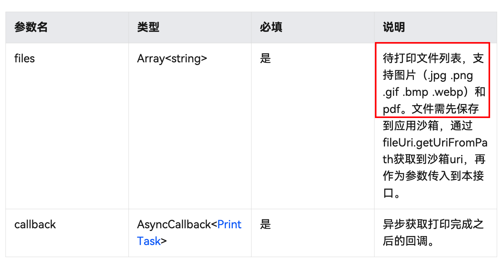
Task: Click the .gif .bmp .webp text
Action: tap(422, 92)
